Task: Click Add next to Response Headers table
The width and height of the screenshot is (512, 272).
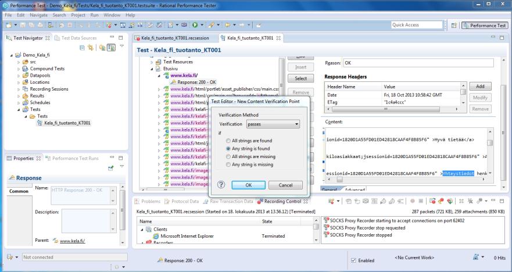Action: tap(480, 86)
